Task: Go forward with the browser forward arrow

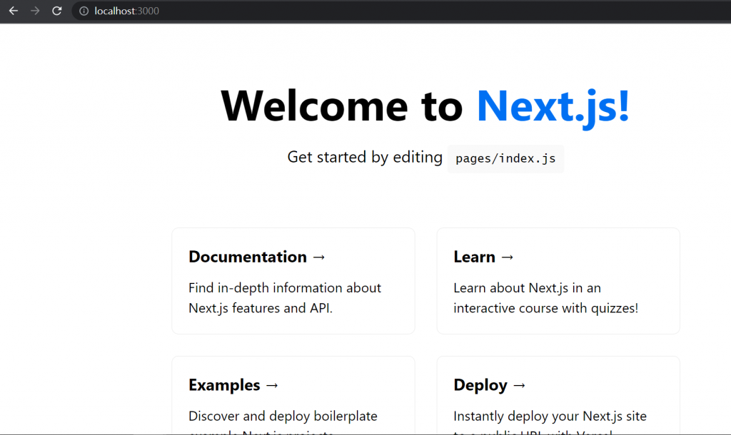Action: click(35, 11)
